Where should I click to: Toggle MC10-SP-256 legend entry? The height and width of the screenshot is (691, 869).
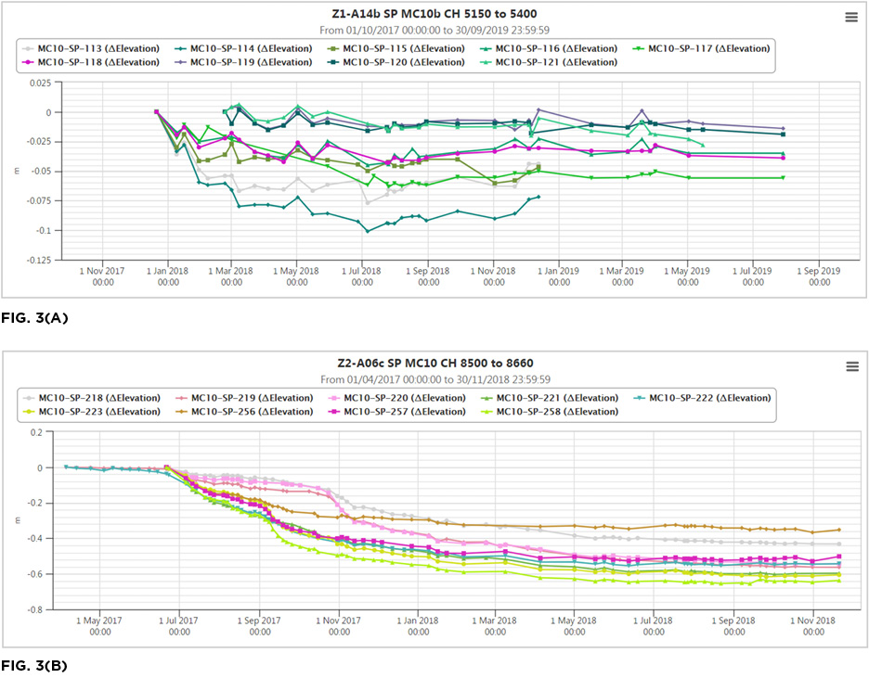[x=251, y=411]
